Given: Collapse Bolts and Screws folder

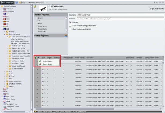Looking at the screenshot, I should [5, 34].
